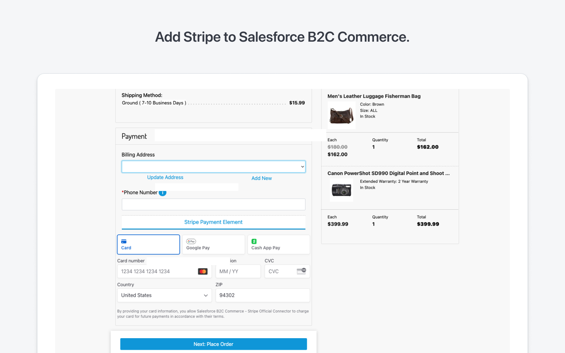Click inside the ZIP code field
The image size is (565, 353).
[x=263, y=295]
